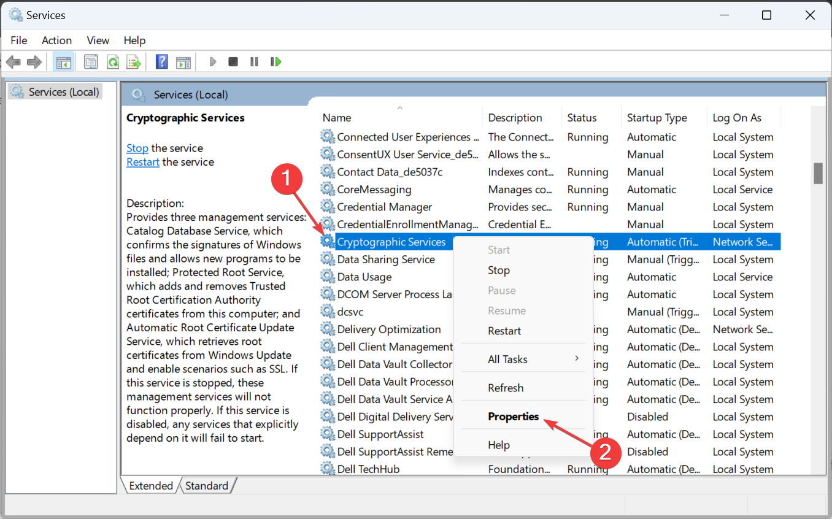
Task: Click the Stop the service link
Action: 137,148
